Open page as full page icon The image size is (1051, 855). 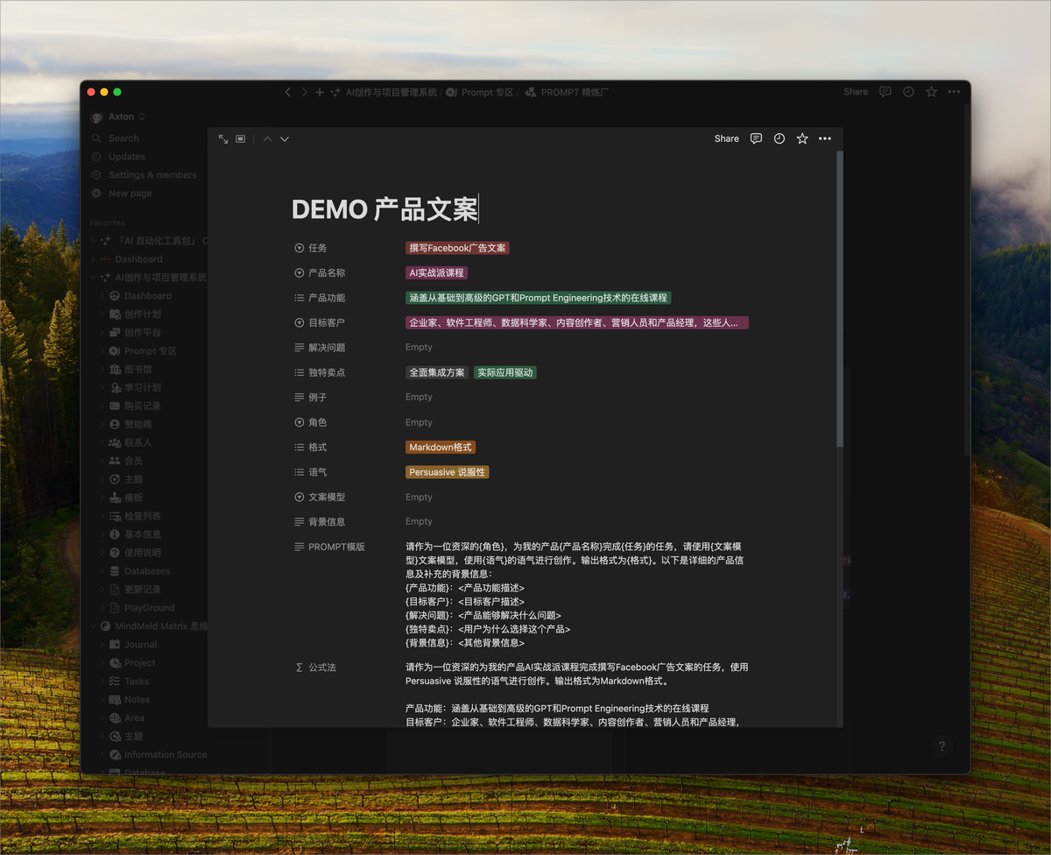[223, 139]
